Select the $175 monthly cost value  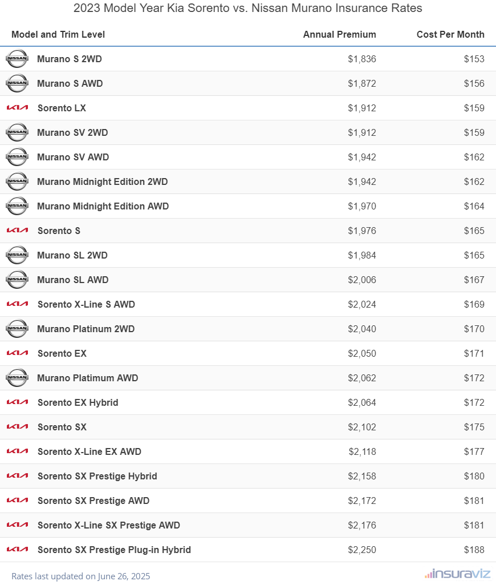point(474,427)
